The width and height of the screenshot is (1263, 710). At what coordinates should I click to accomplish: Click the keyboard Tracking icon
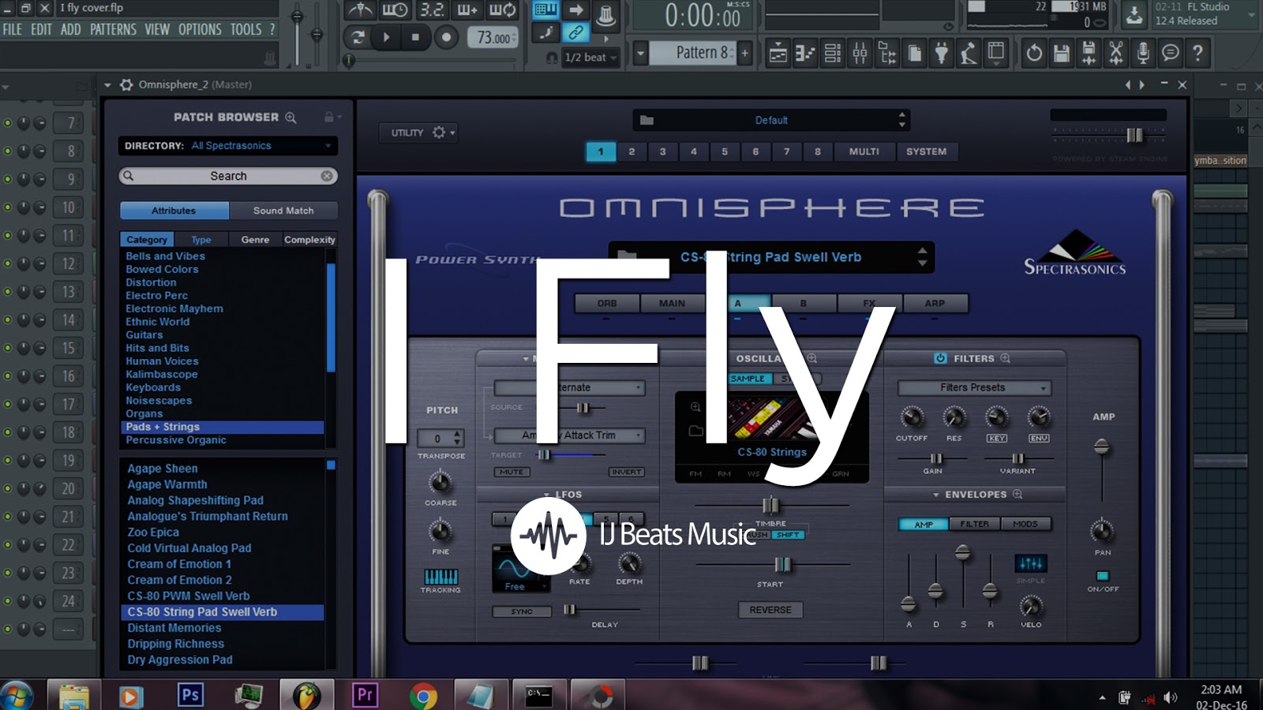(440, 577)
